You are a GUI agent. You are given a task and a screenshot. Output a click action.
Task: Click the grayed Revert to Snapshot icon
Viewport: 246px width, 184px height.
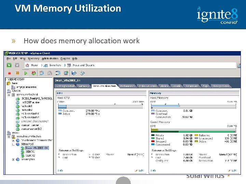coord(50,73)
